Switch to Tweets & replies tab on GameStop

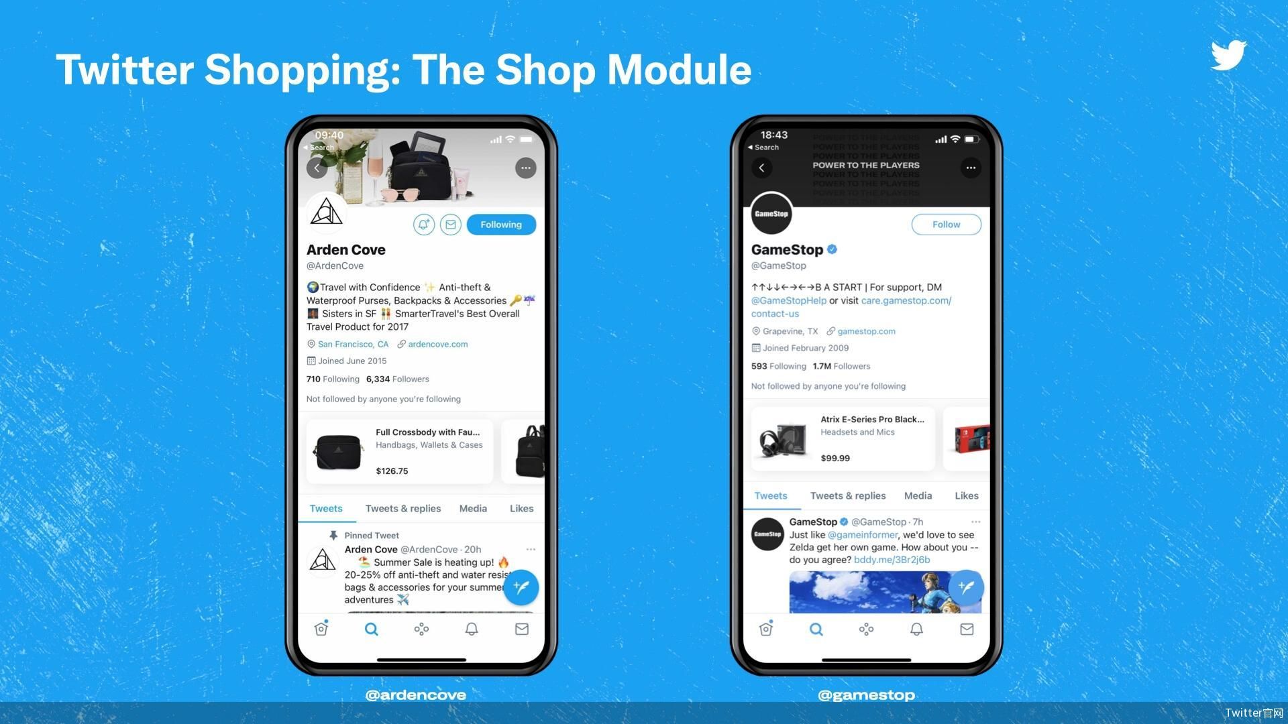click(847, 494)
